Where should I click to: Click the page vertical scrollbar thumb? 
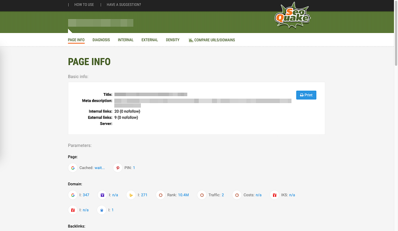[x=396, y=33]
